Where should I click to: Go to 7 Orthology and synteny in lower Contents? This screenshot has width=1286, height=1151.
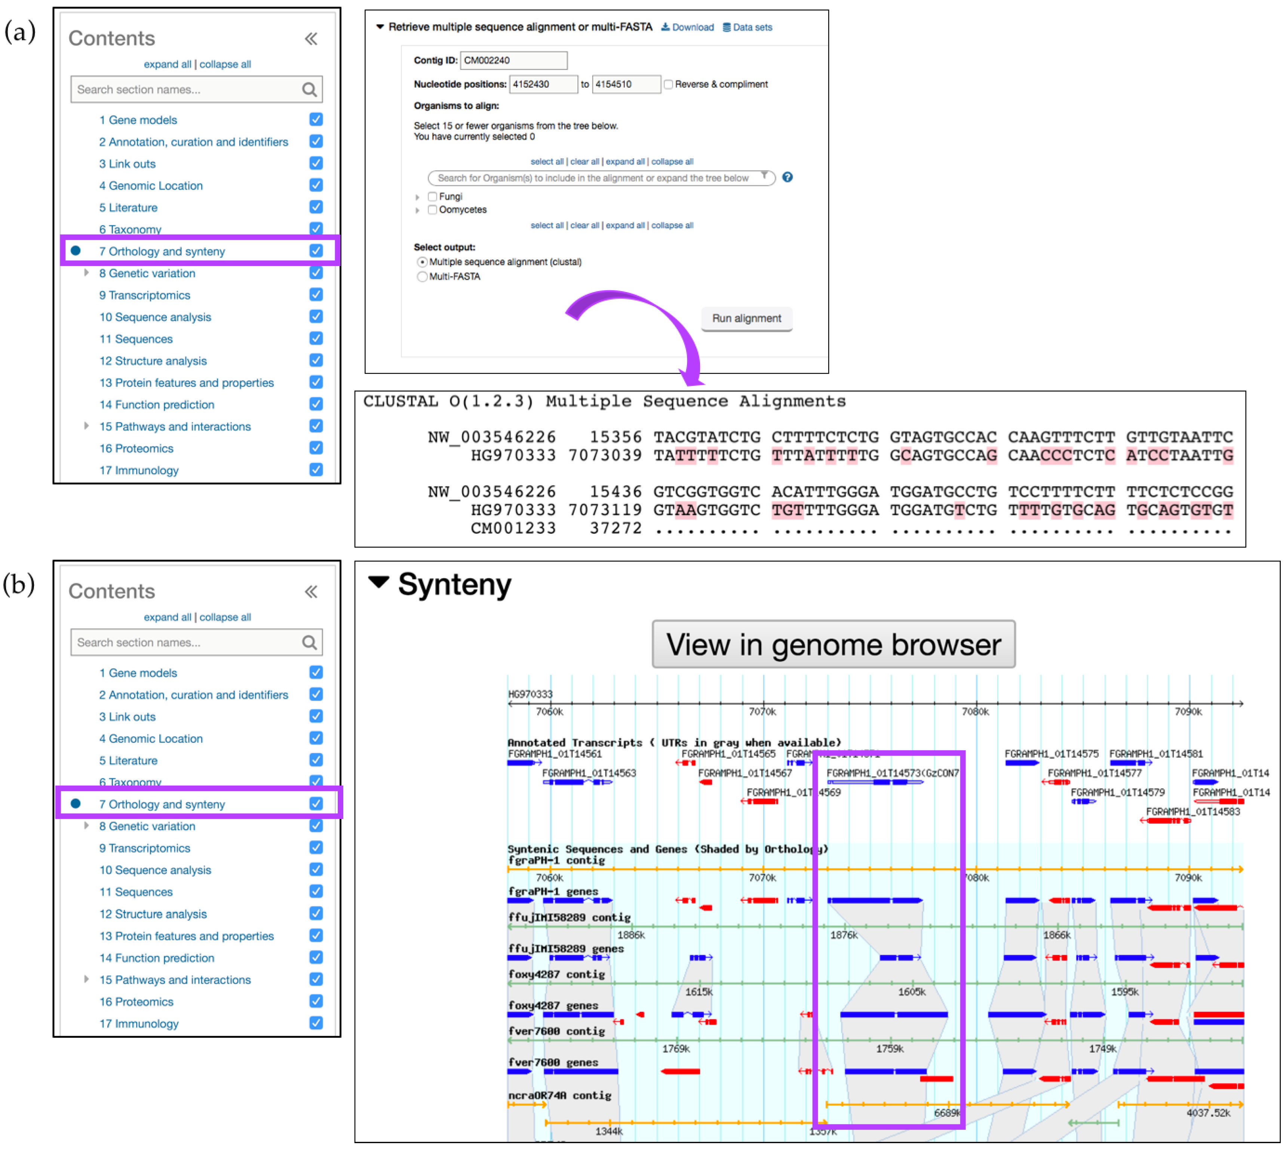tap(161, 805)
